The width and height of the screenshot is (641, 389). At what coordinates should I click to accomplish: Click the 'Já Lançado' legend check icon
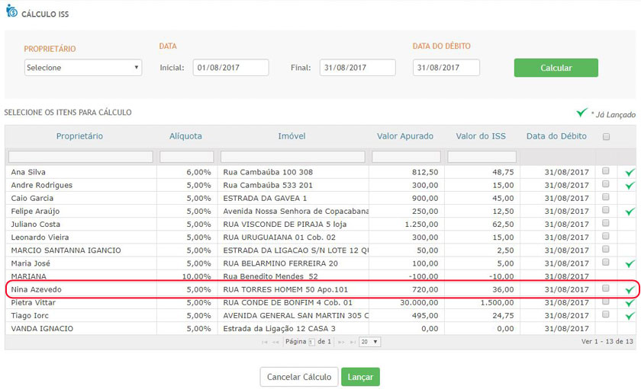[x=581, y=113]
